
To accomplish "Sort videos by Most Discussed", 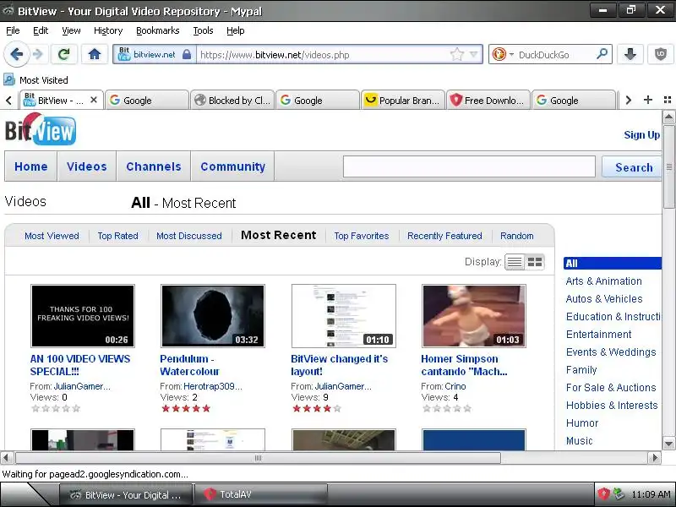I will [x=188, y=236].
